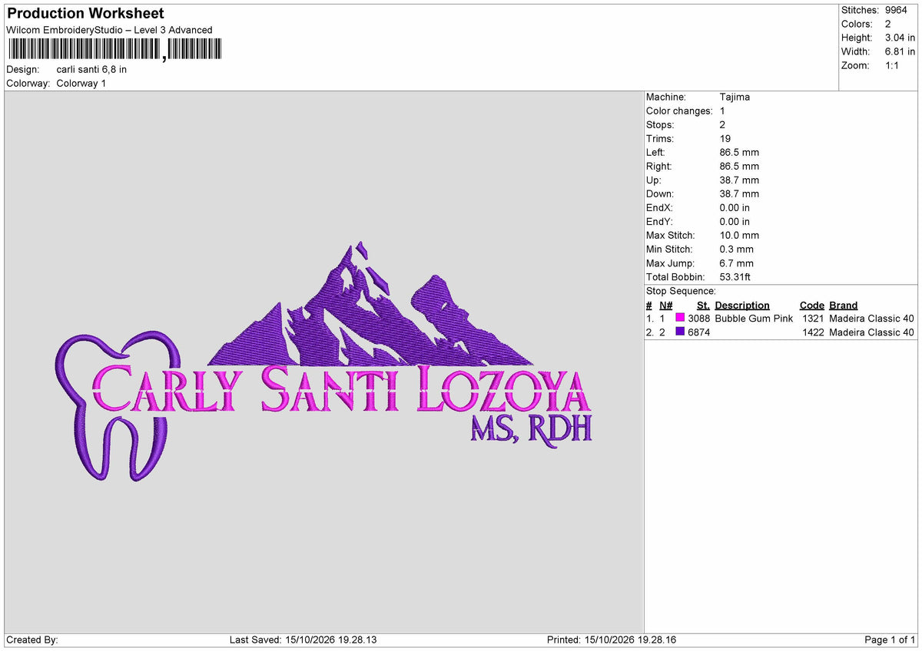Click the 'Stops:' label
The image size is (922, 651).
[660, 124]
